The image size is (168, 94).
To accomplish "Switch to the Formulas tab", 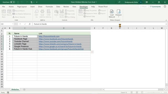I will tap(49, 7).
